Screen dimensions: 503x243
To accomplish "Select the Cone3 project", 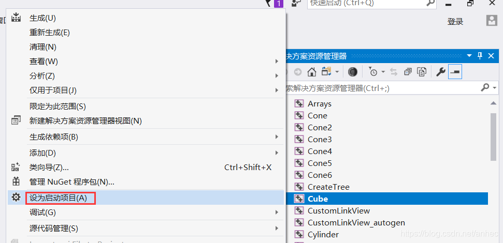I will coord(320,139).
